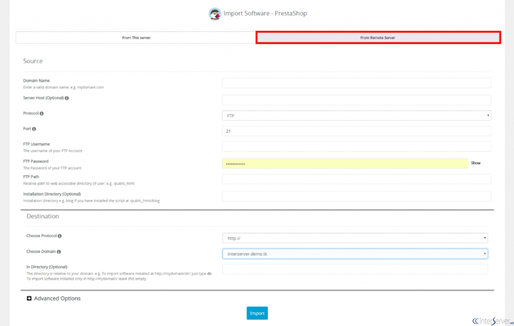
Task: Open the Choose Domain info icon
Action: 59,252
